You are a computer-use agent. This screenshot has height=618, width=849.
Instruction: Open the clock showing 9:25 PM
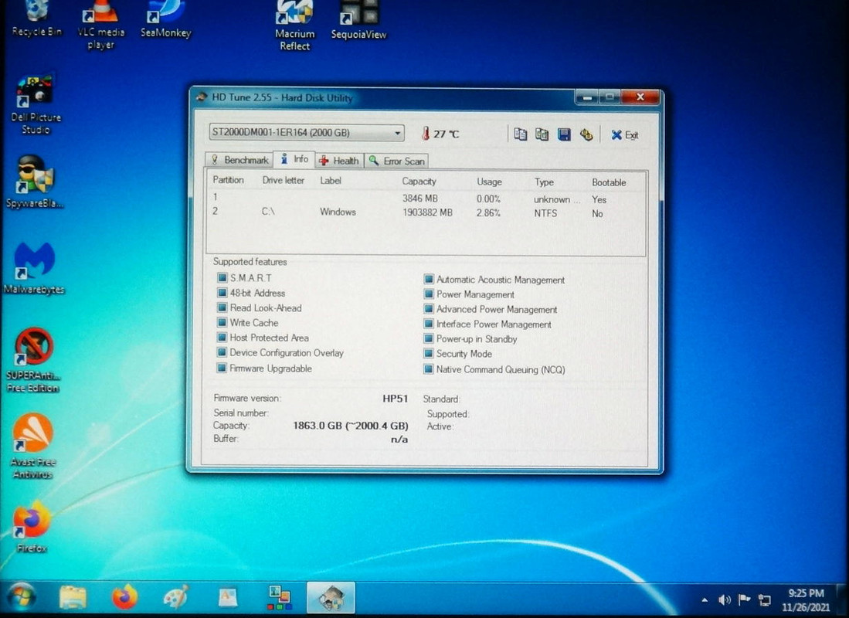pyautogui.click(x=806, y=600)
